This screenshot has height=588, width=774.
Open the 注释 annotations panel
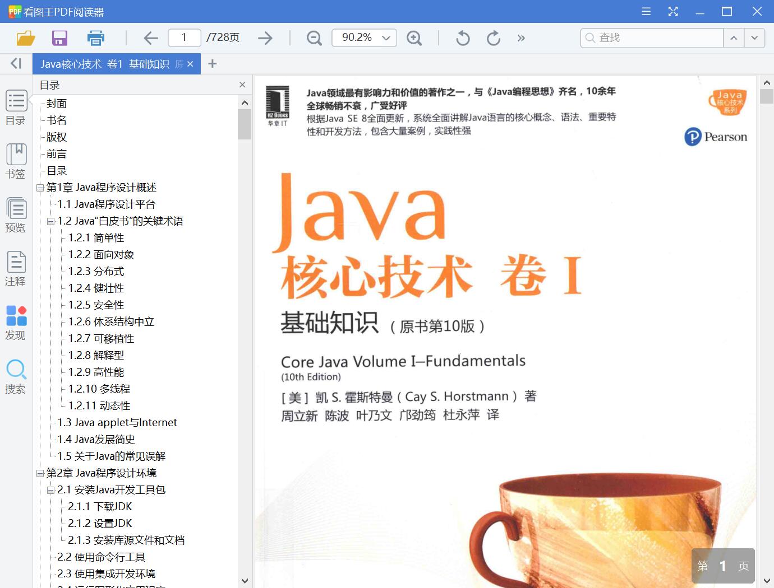(x=16, y=269)
